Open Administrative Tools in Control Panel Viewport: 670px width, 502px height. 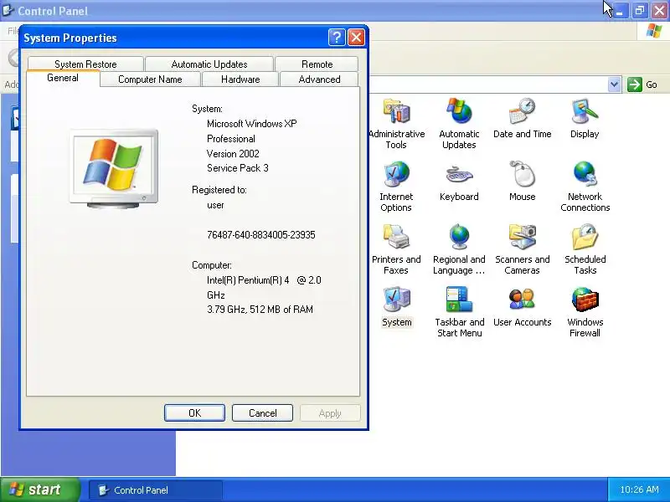click(396, 123)
